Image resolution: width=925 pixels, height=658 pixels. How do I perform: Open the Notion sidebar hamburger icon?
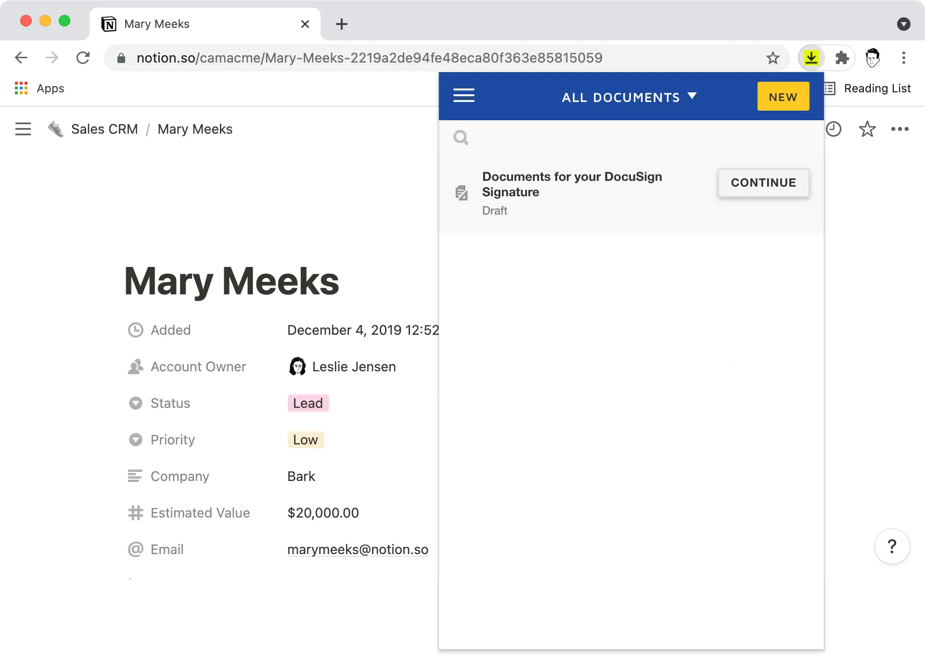click(23, 128)
